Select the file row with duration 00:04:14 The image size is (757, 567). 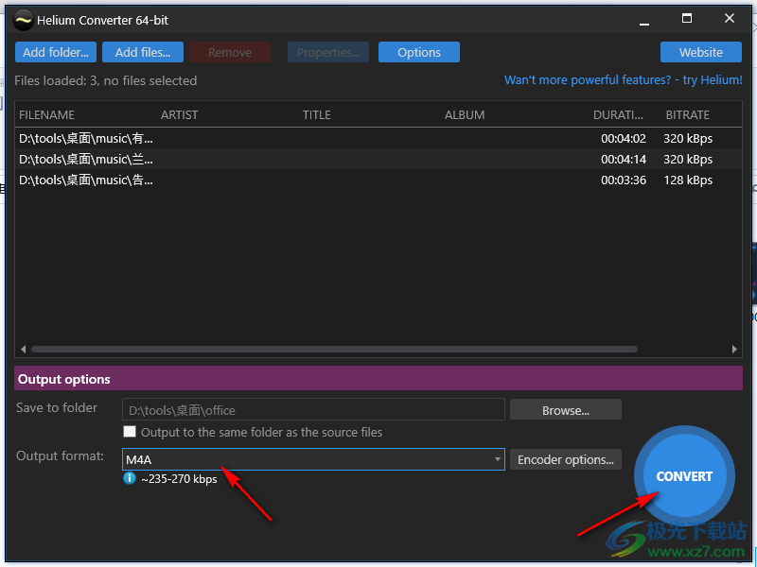click(x=378, y=160)
